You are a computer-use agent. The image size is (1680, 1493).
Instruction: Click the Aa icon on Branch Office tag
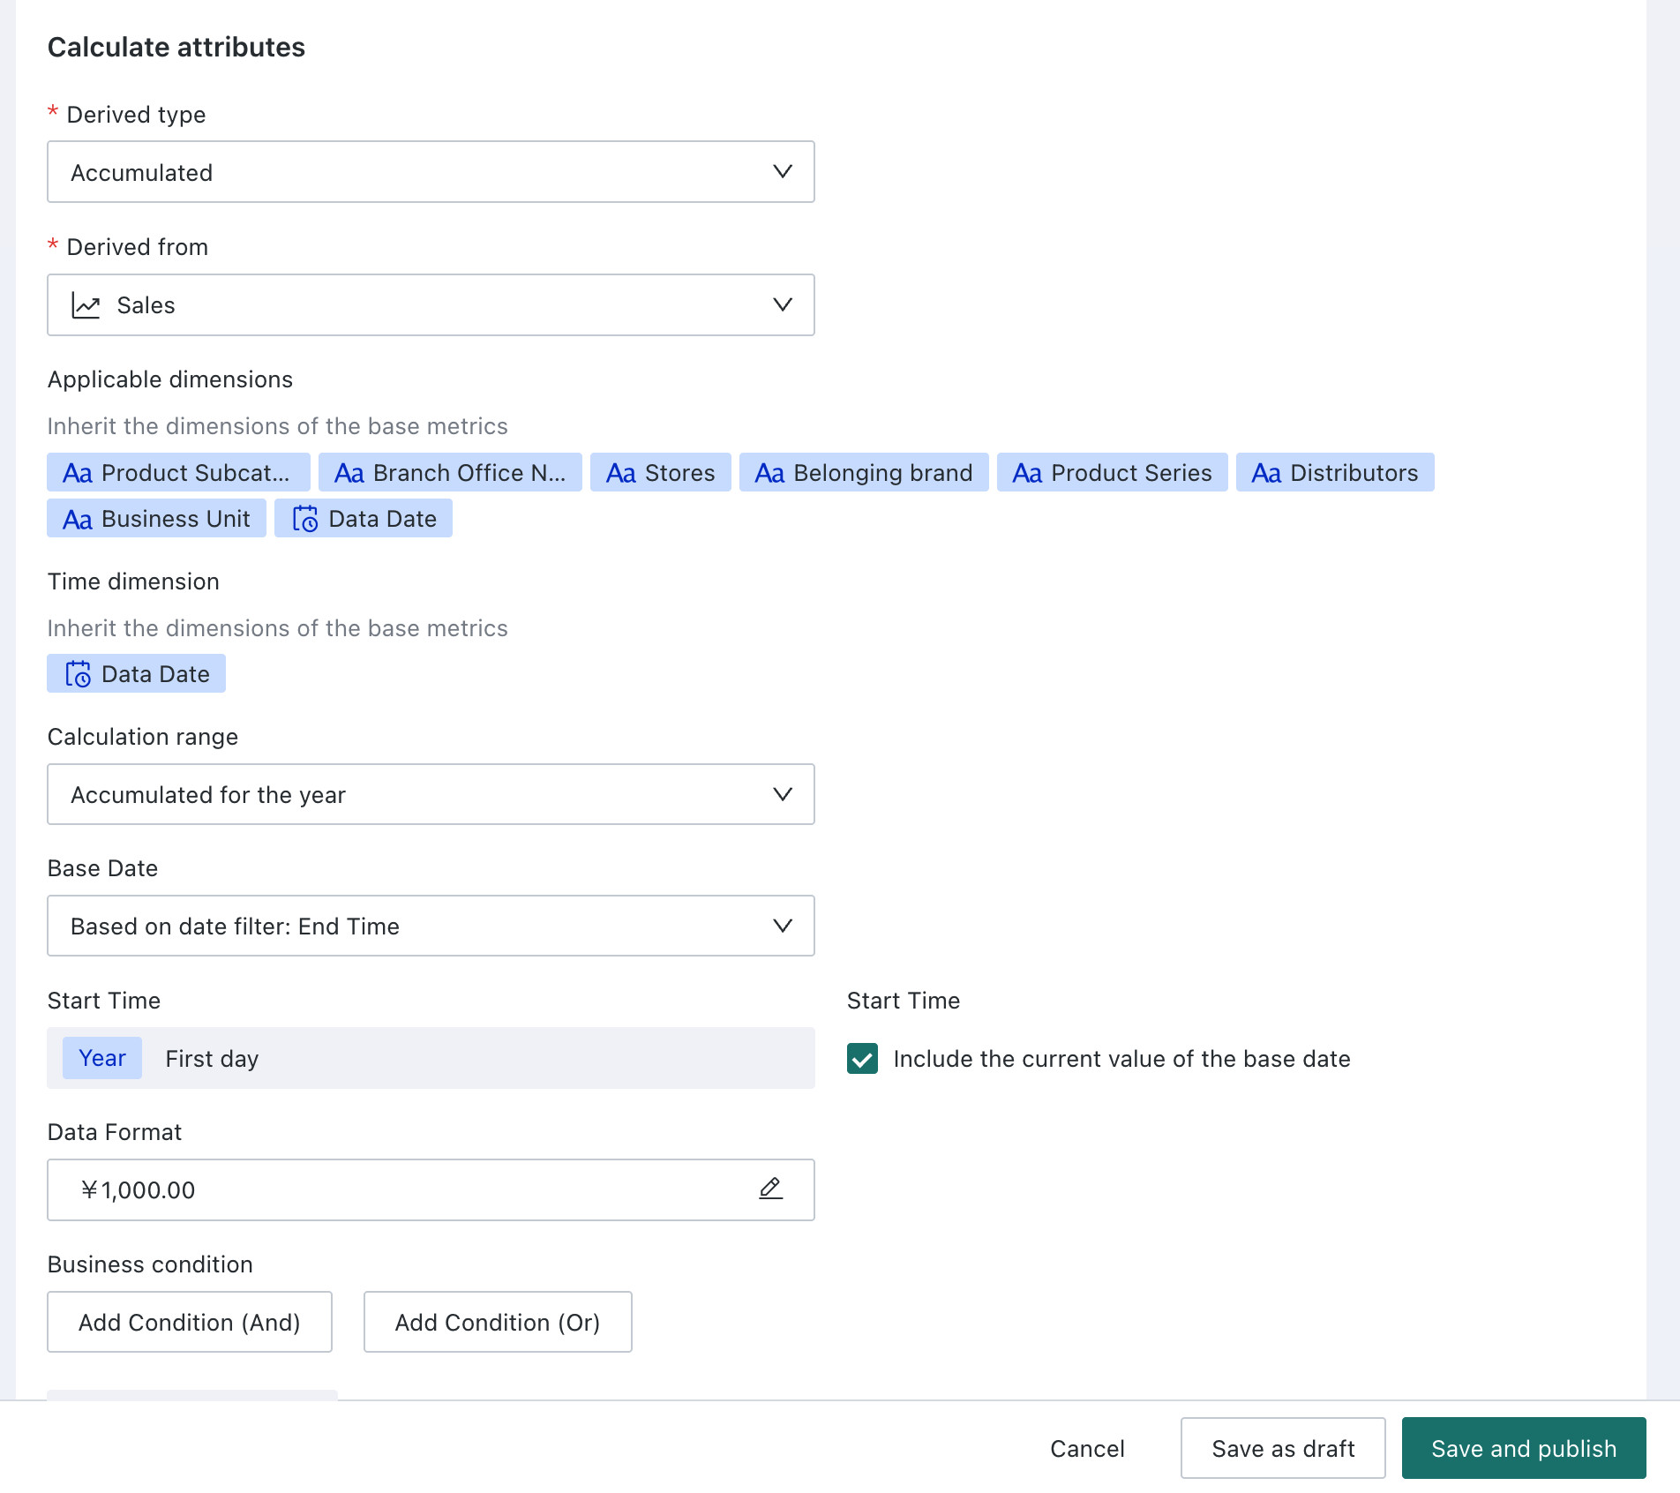coord(349,473)
